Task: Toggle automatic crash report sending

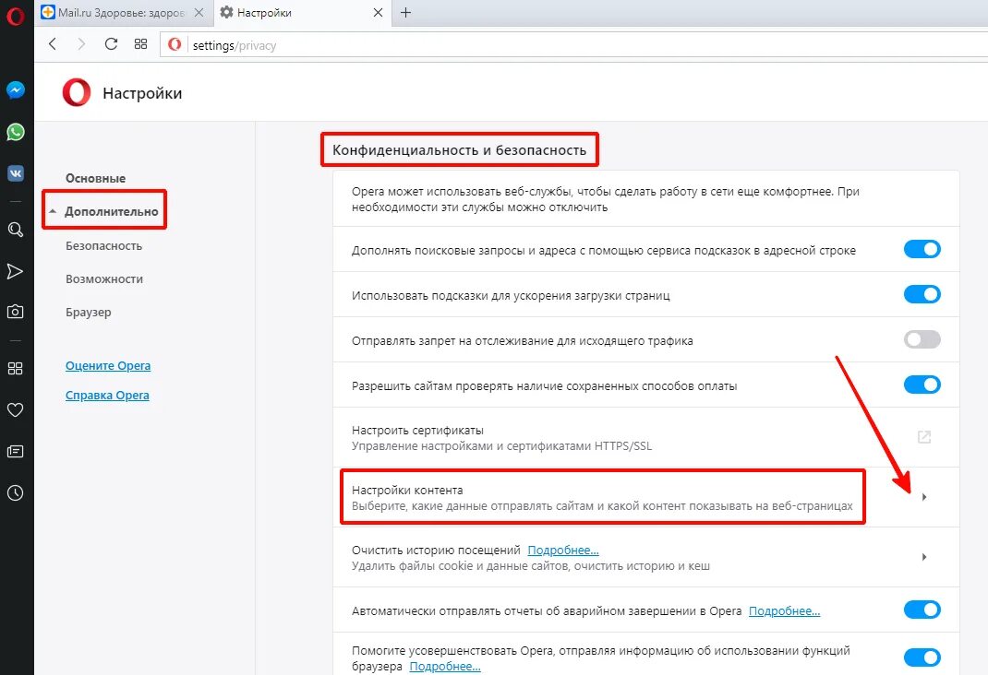Action: pyautogui.click(x=922, y=610)
